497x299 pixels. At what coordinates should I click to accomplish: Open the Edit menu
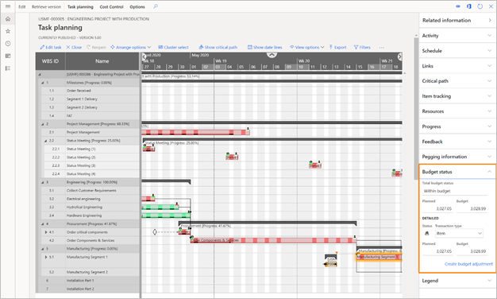pos(22,6)
